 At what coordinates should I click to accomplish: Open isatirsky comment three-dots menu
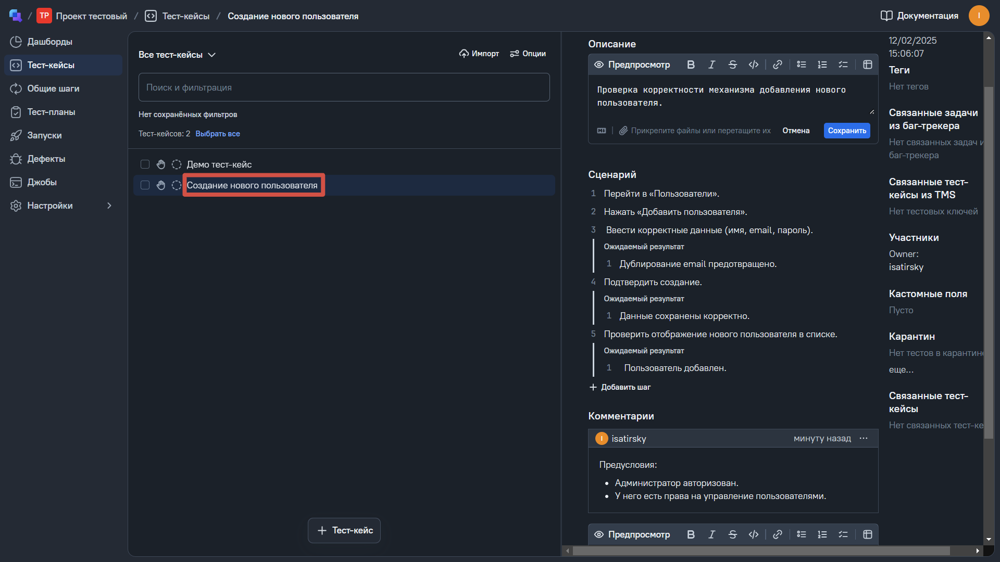pyautogui.click(x=864, y=438)
